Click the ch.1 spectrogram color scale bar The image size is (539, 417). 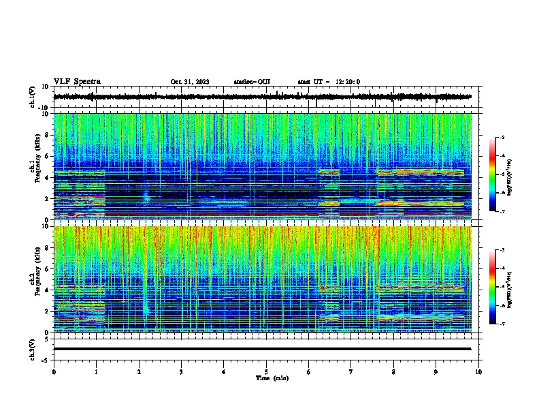pyautogui.click(x=492, y=174)
